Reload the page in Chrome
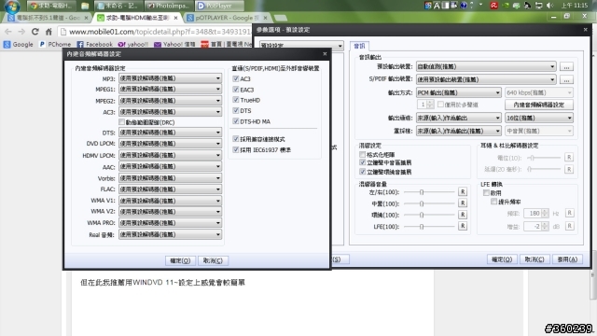The height and width of the screenshot is (336, 597). point(35,32)
